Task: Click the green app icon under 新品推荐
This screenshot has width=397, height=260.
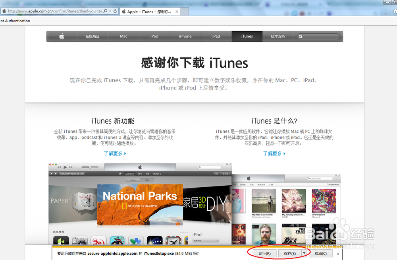Action: tap(61, 241)
